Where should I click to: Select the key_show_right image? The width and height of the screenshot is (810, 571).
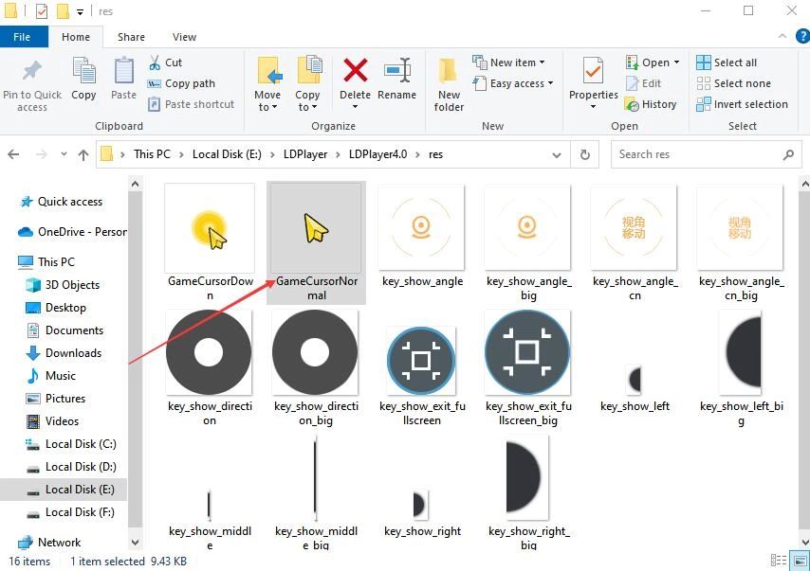(422, 512)
